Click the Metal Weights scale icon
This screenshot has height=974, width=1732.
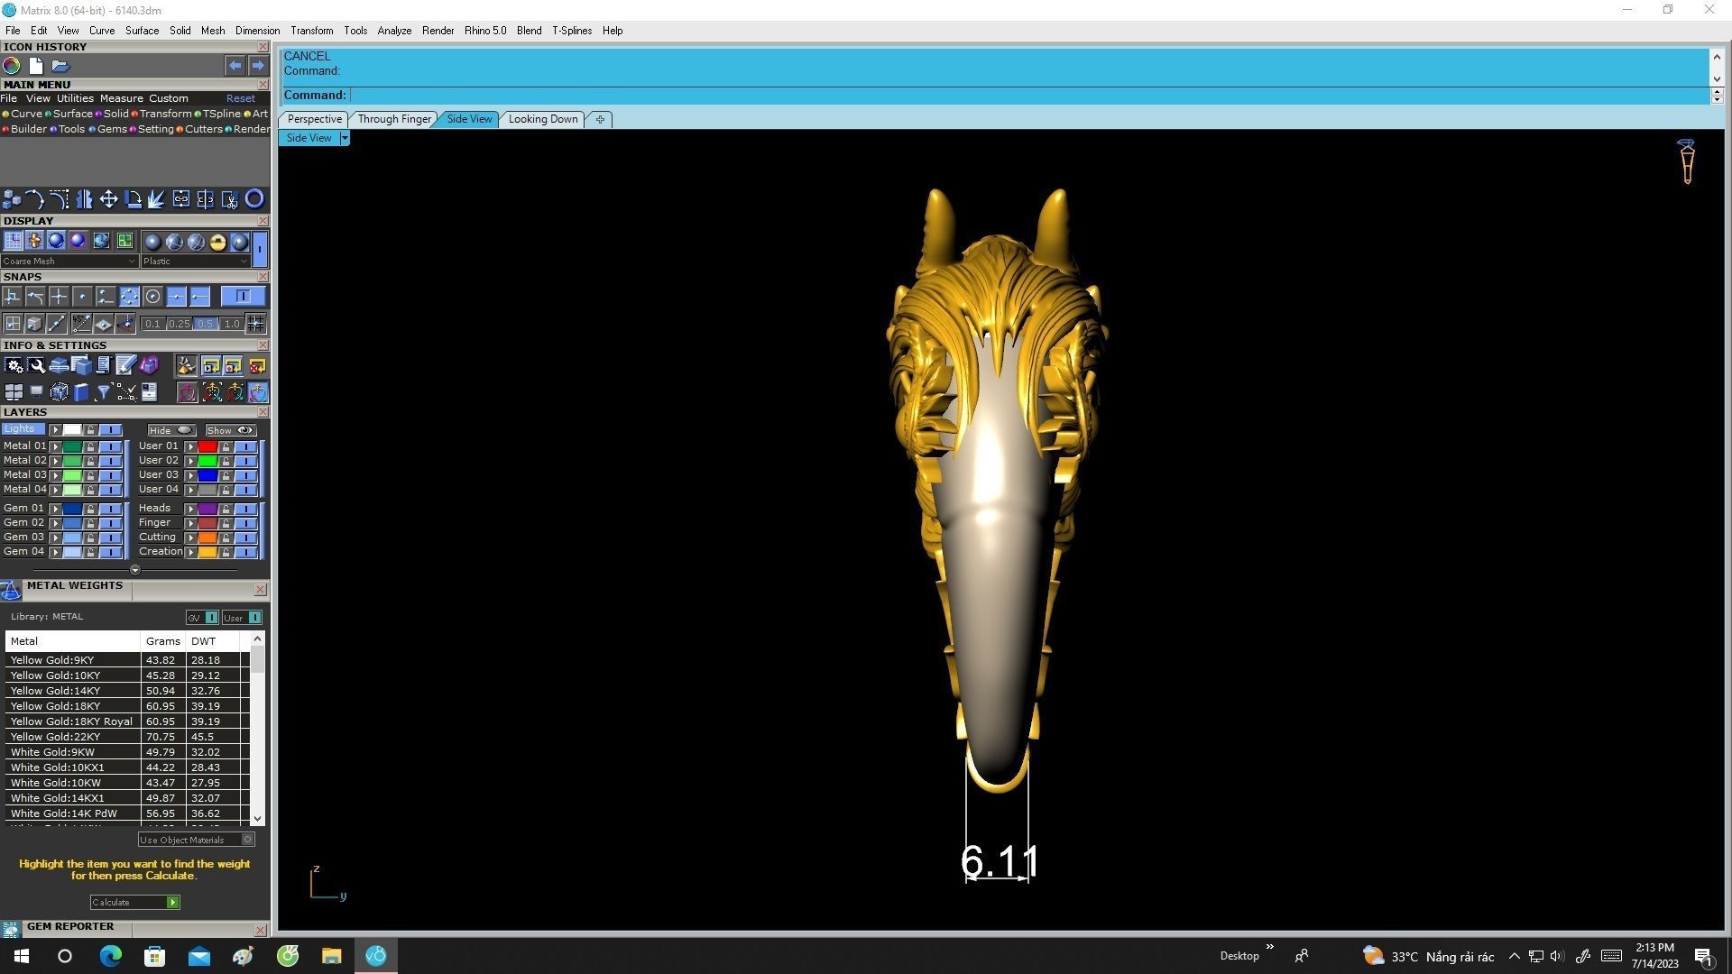pyautogui.click(x=11, y=591)
